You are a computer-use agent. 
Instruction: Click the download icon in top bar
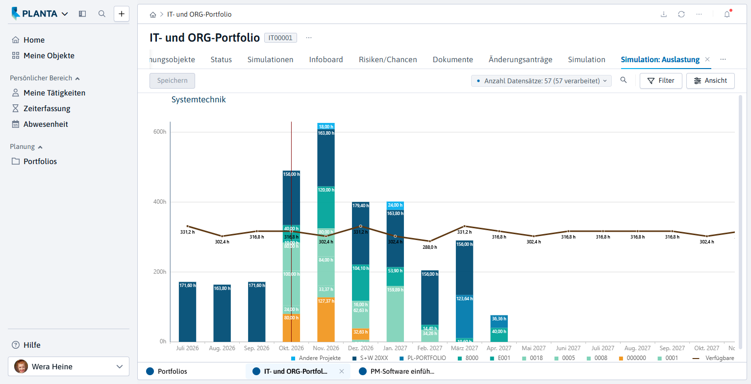(x=664, y=14)
